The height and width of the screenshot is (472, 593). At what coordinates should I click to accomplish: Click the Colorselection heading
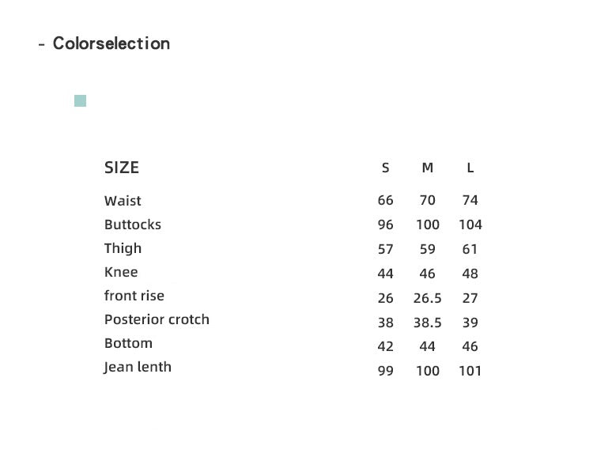coord(111,43)
